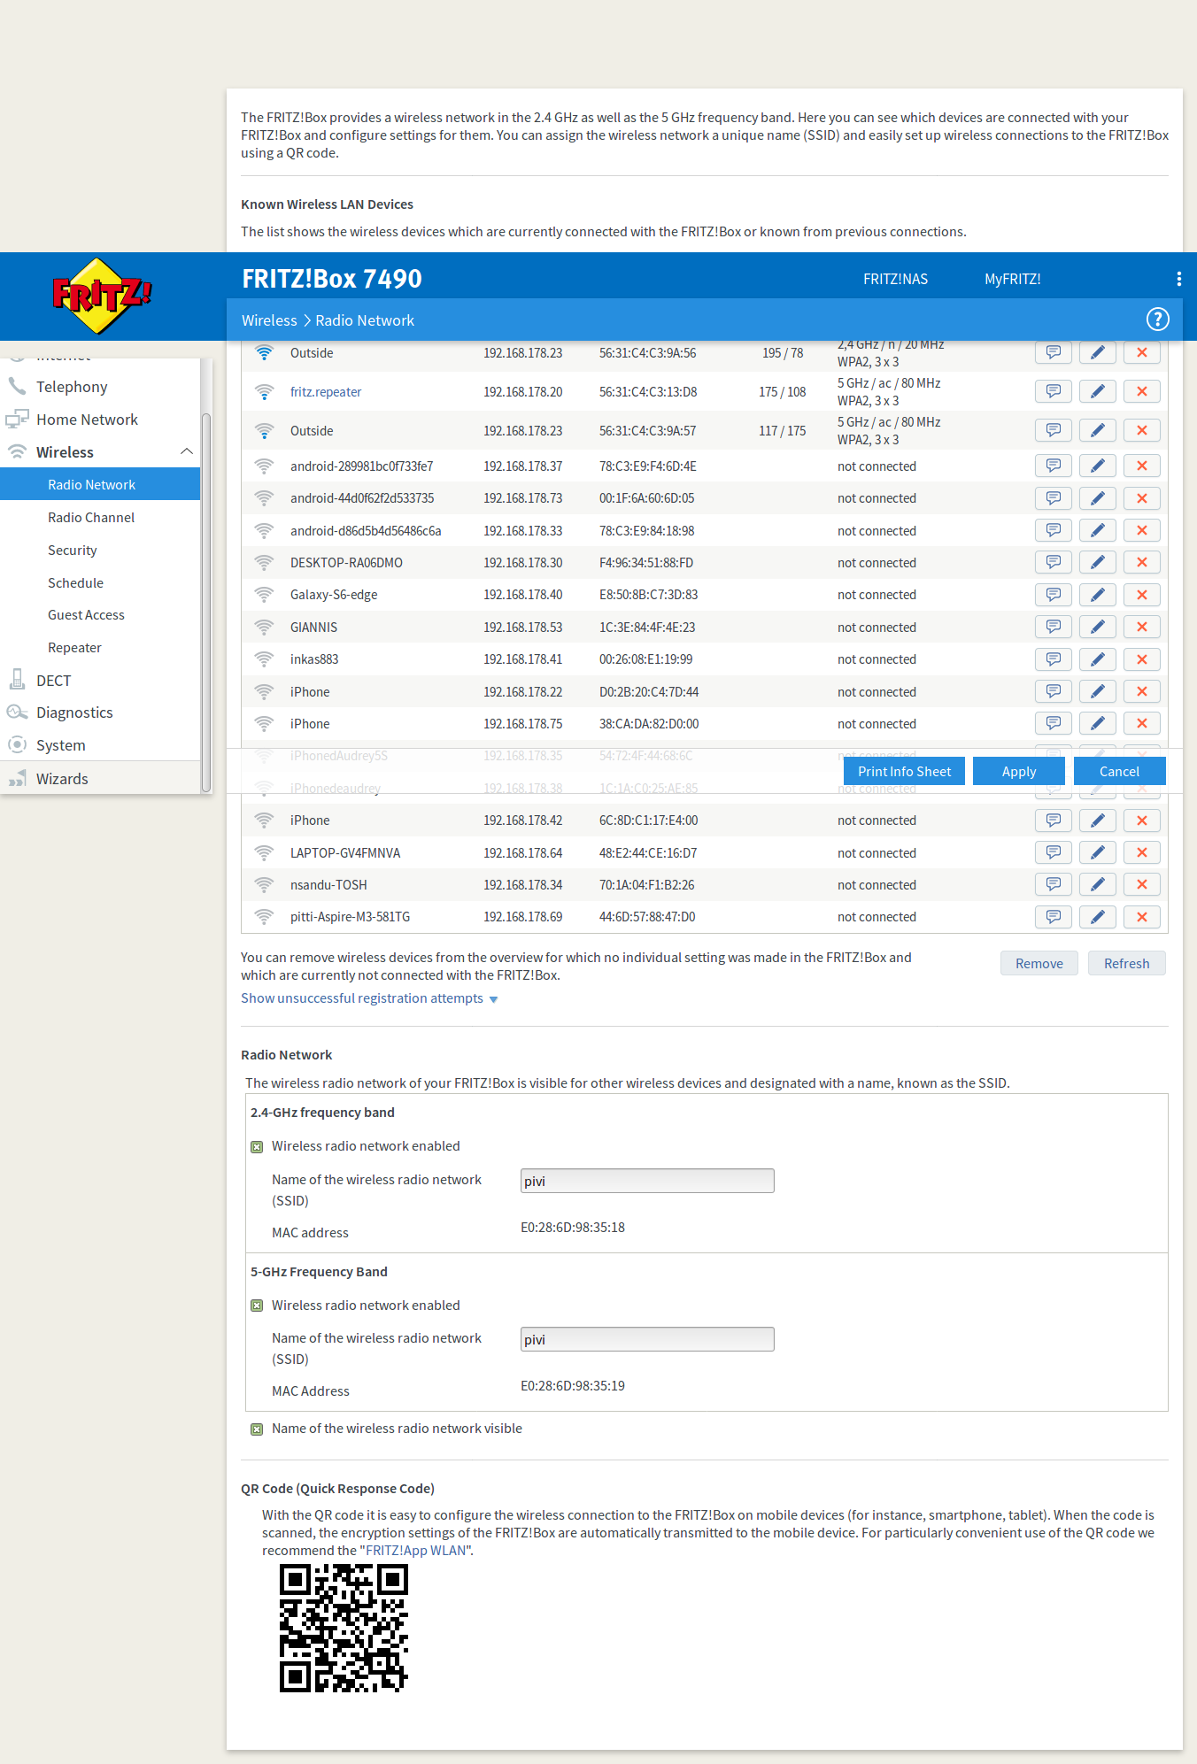Image resolution: width=1197 pixels, height=1764 pixels.
Task: Click comment icon for pitti-Aspire-M3-581TG
Action: pyautogui.click(x=1053, y=917)
